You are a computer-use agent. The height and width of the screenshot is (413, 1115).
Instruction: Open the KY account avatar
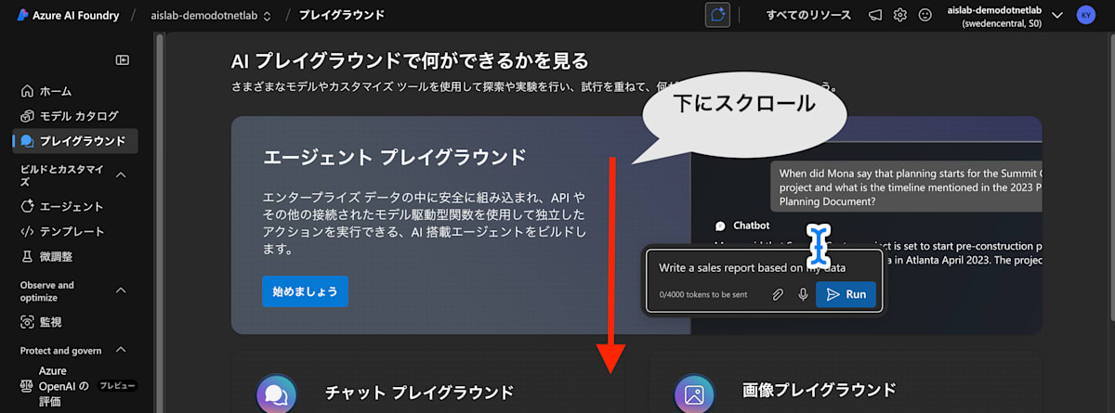coord(1085,15)
